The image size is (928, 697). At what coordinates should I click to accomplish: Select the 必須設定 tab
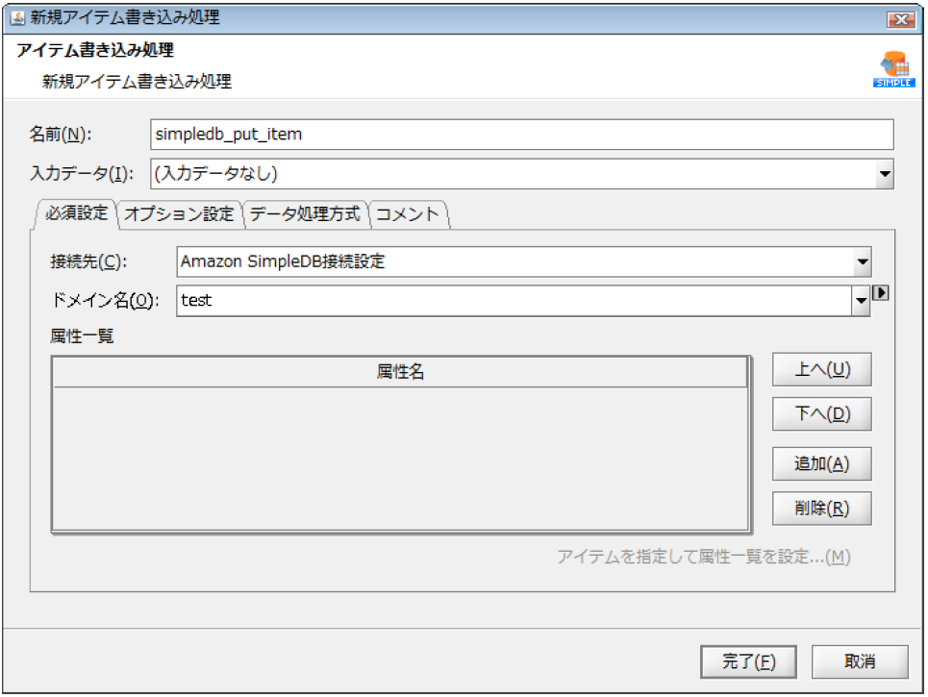[76, 213]
